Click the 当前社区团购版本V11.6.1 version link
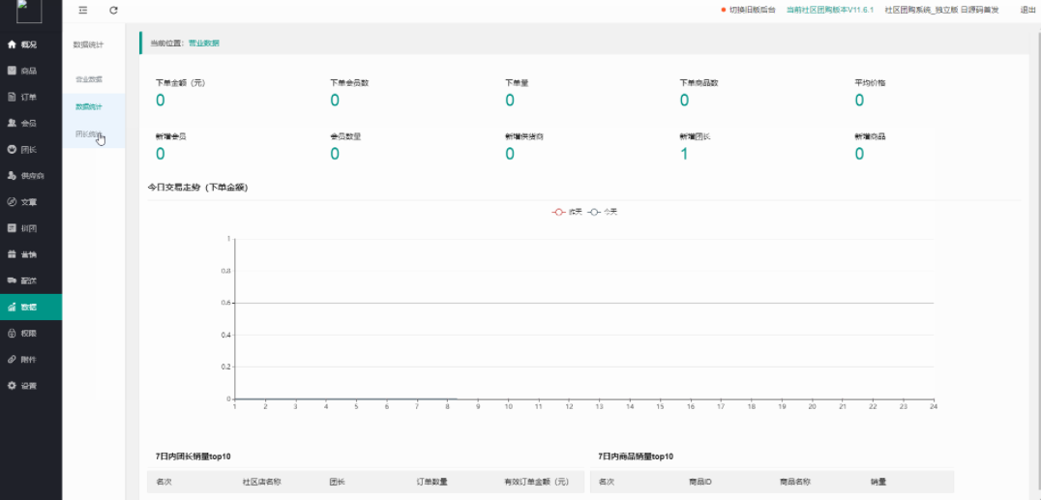 click(830, 10)
